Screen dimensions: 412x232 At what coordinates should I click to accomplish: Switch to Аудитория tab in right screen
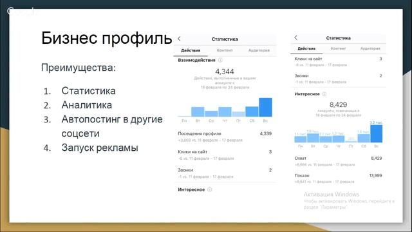pyautogui.click(x=370, y=49)
